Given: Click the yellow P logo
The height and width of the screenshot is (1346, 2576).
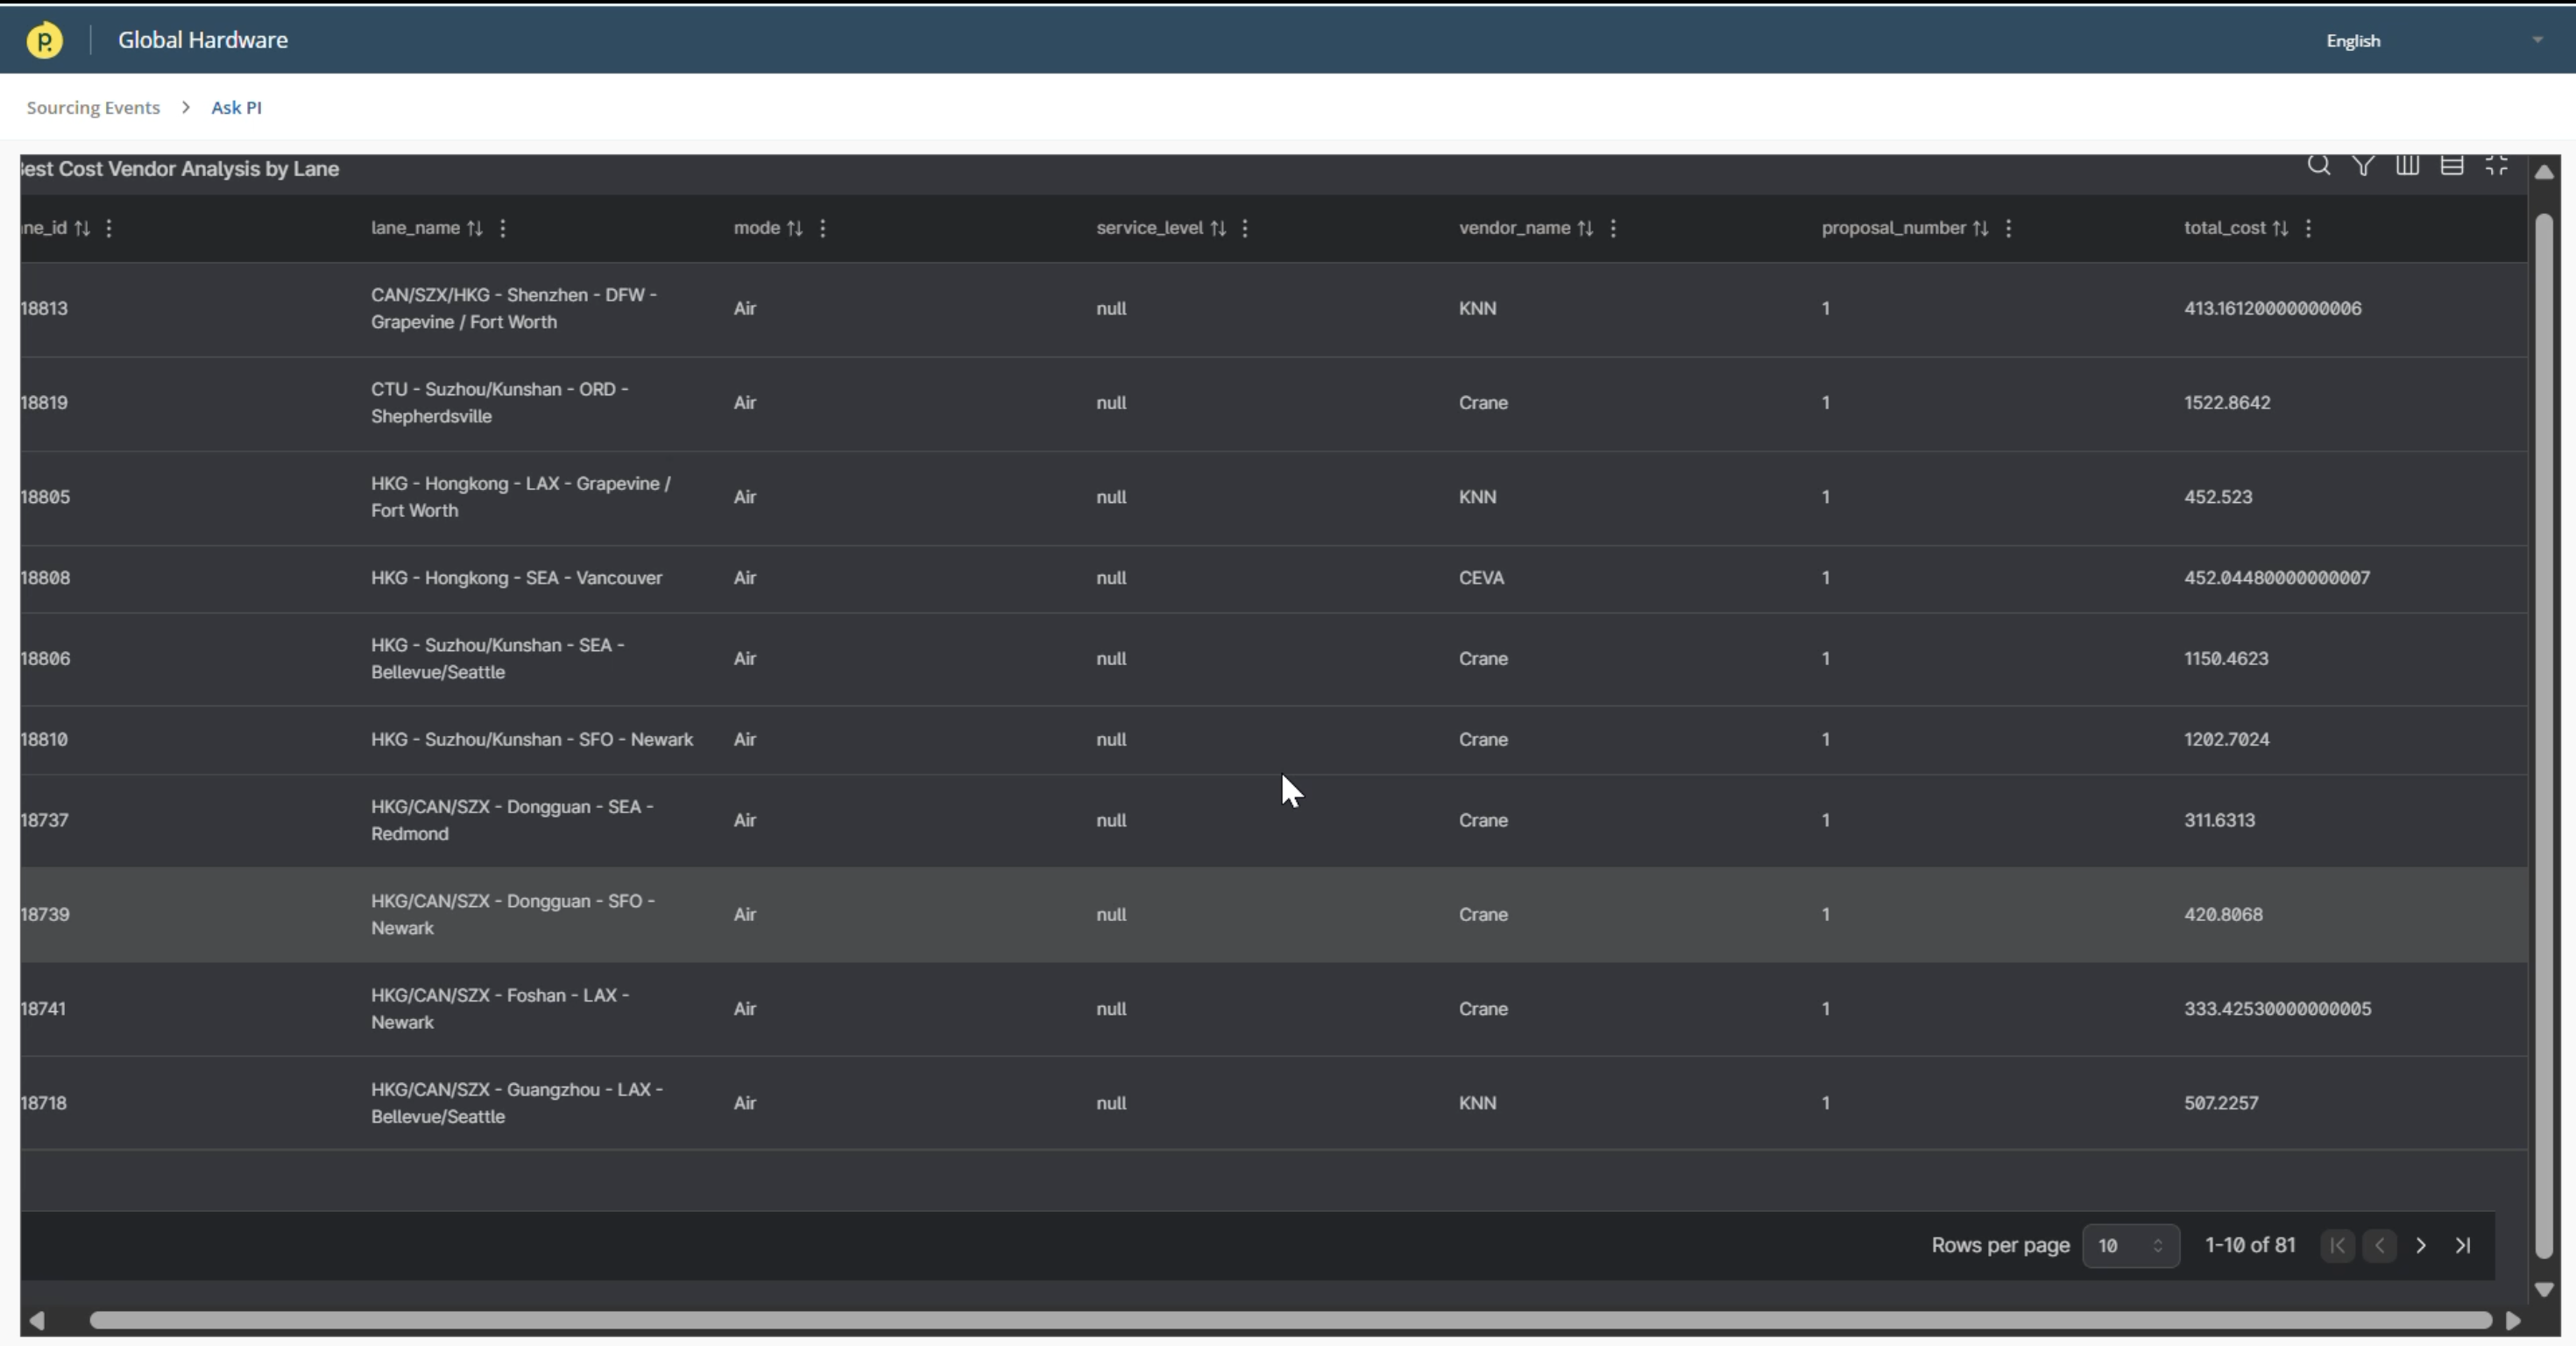Looking at the screenshot, I should (44, 40).
